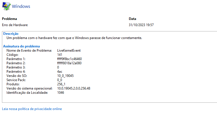217x135 pixels.
Task: Select the locale value 1046
Action: tap(61, 93)
